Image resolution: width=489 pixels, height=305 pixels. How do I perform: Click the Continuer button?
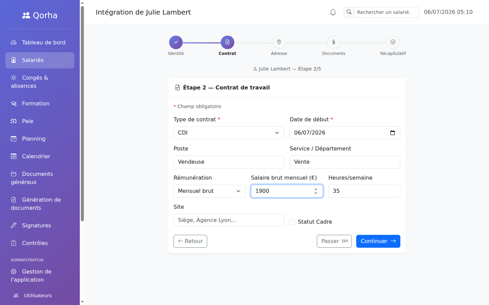(x=378, y=241)
